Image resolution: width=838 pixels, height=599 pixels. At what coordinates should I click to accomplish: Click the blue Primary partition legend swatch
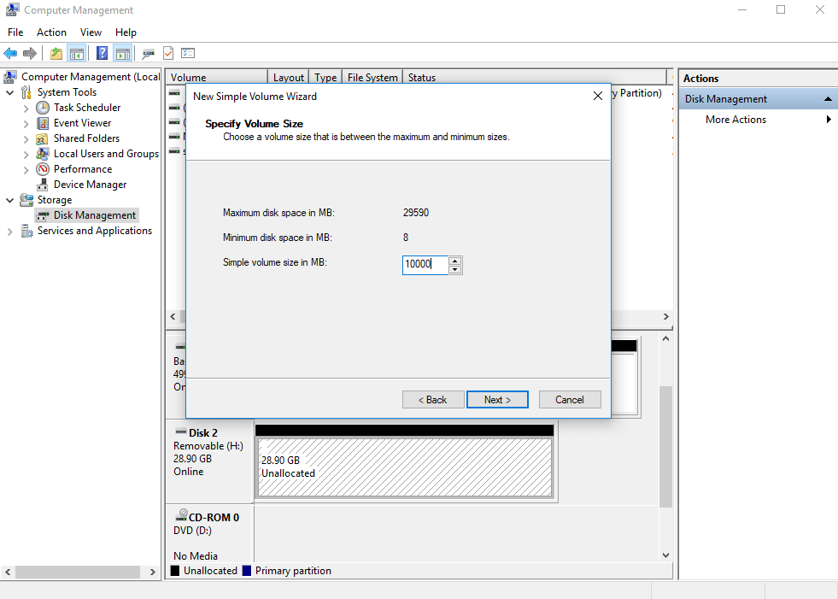(246, 571)
